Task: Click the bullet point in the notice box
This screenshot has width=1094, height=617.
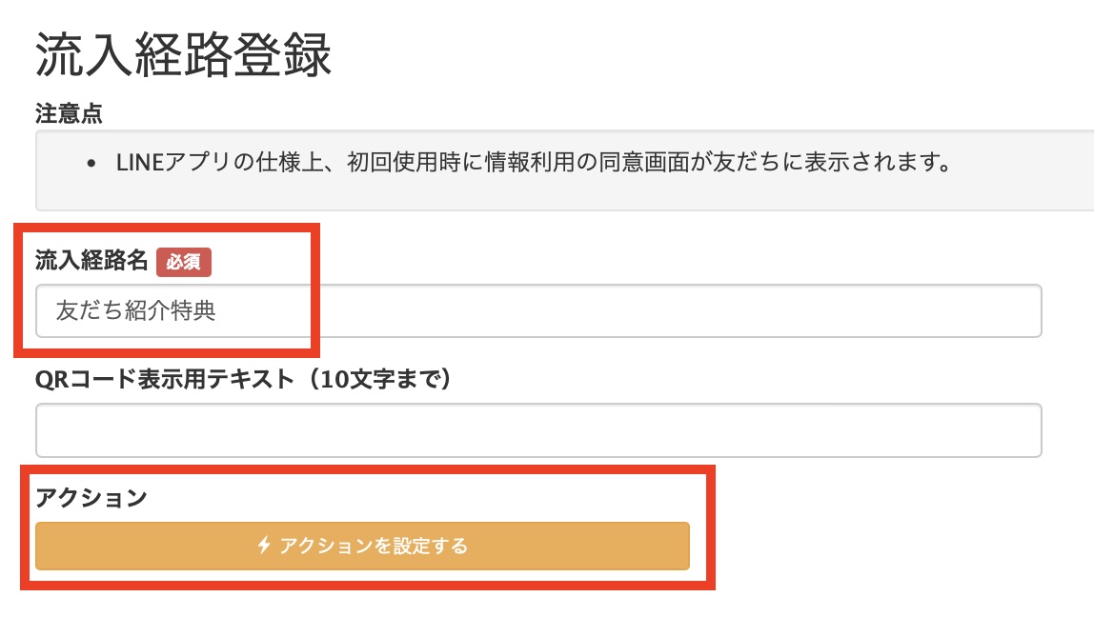Action: pos(91,164)
